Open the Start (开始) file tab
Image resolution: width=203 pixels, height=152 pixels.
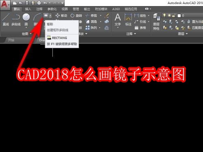tap(11, 40)
